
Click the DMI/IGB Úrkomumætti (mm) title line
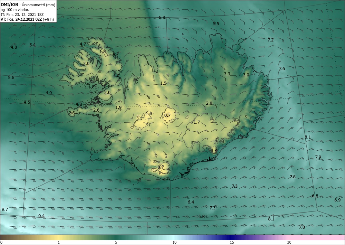tap(28, 4)
